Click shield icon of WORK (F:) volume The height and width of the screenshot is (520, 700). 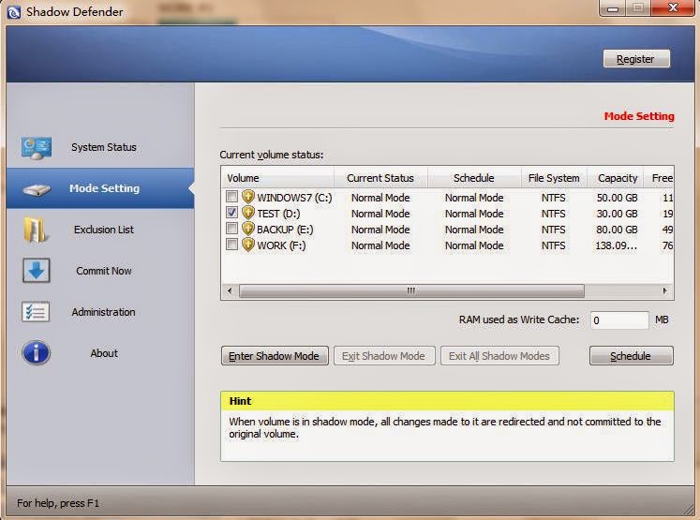[248, 245]
